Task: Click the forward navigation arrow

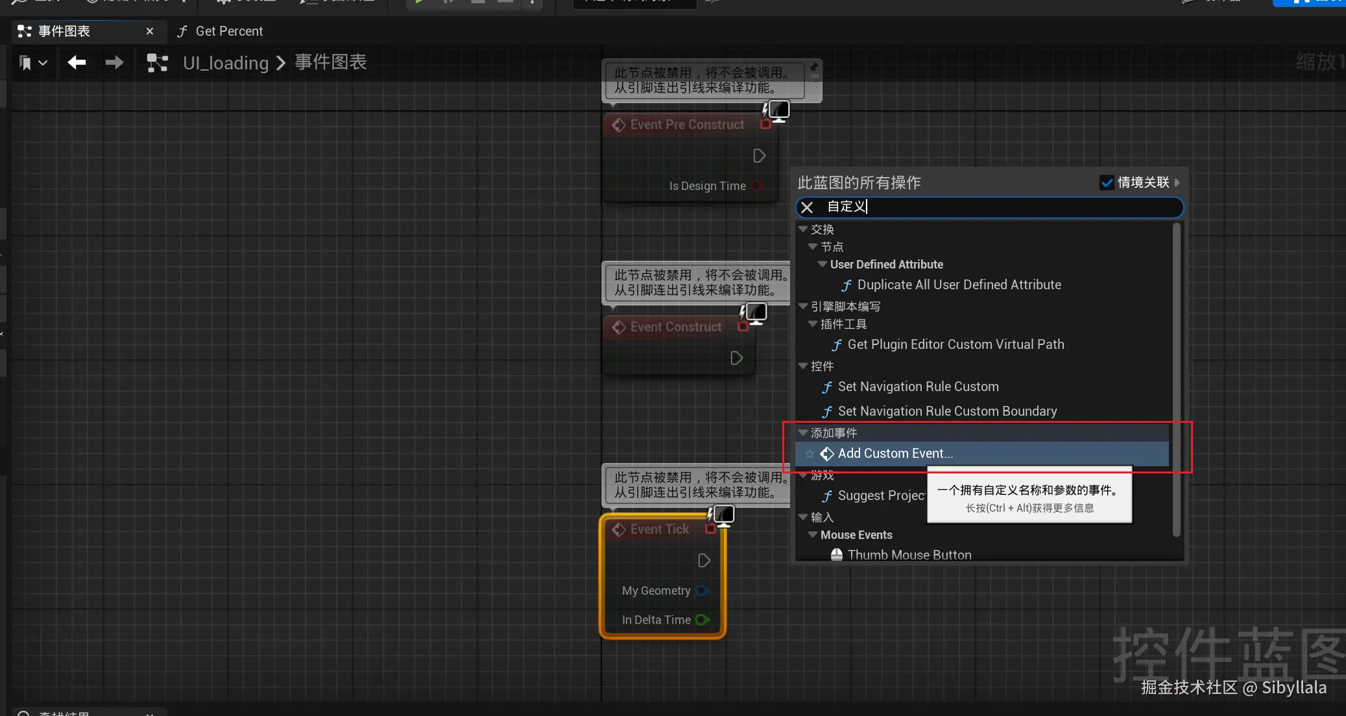Action: point(114,62)
